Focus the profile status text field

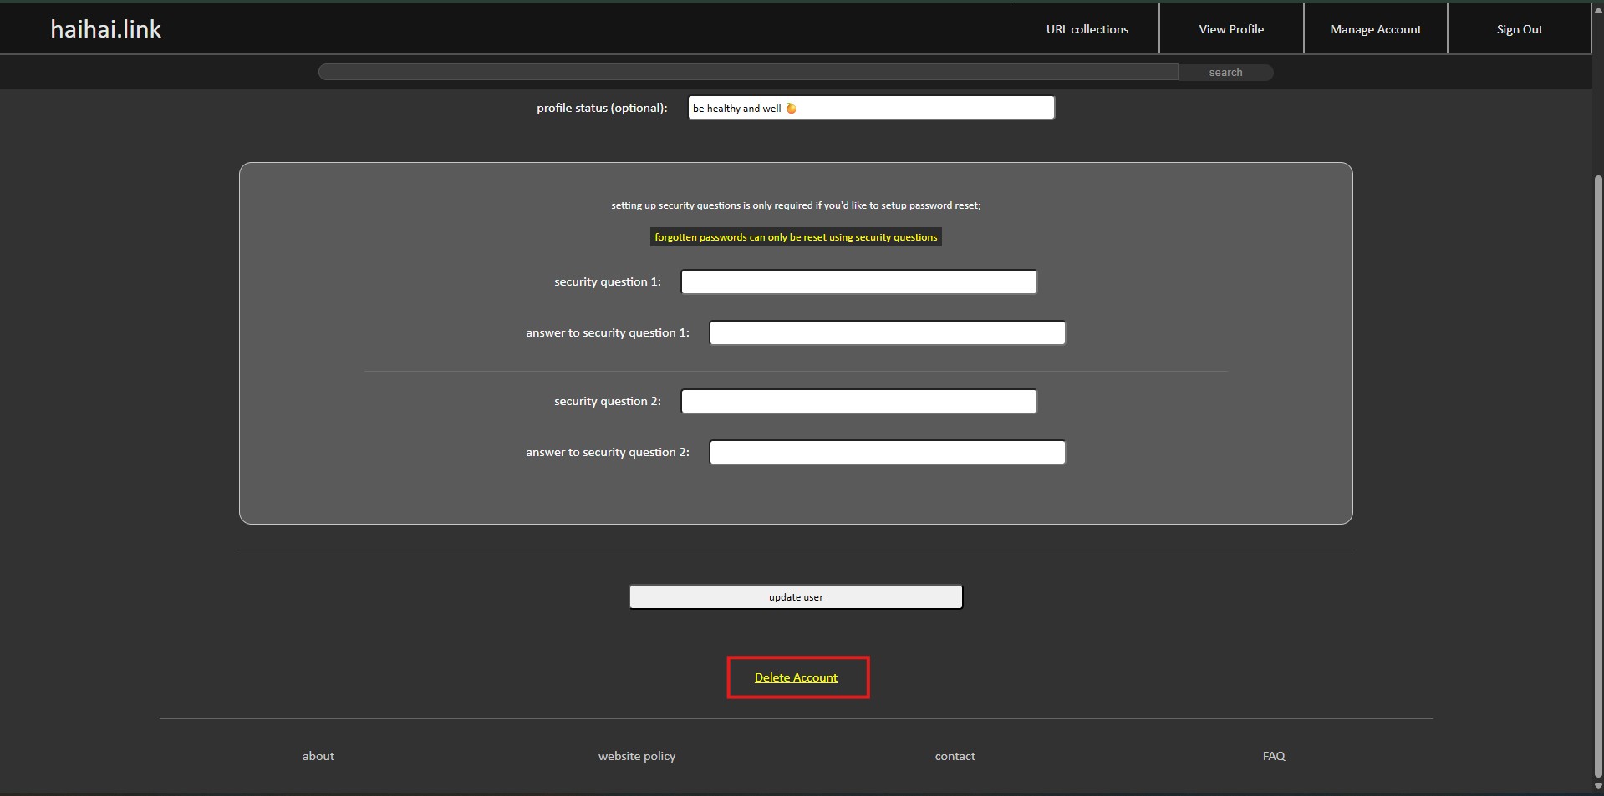click(x=870, y=108)
